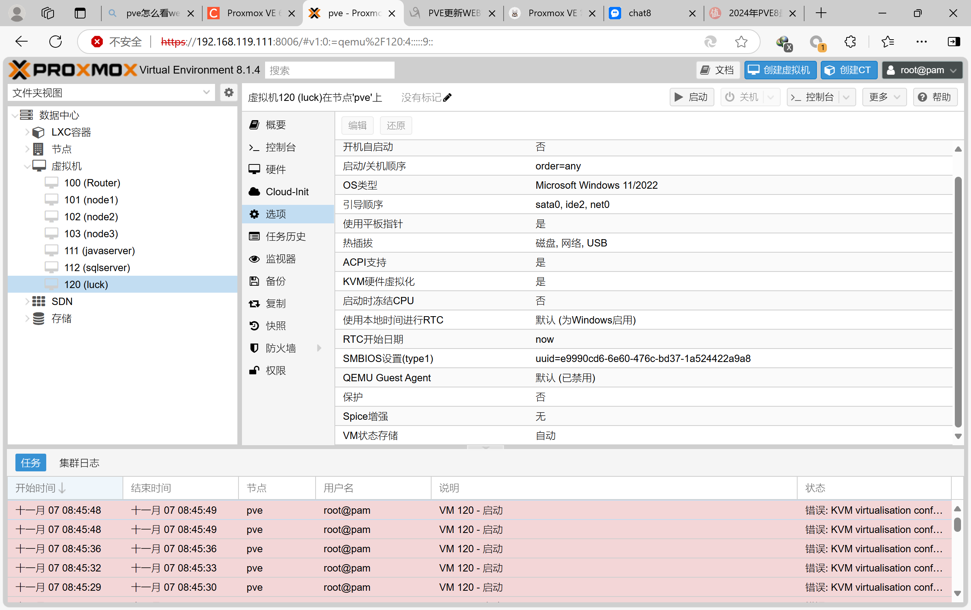Focus the 搜索 search field
The image size is (971, 610).
[329, 70]
